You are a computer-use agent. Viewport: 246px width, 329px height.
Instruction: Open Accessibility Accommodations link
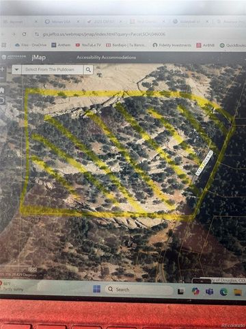coord(106,58)
